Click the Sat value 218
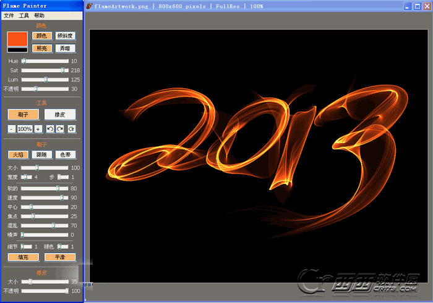 (x=75, y=70)
